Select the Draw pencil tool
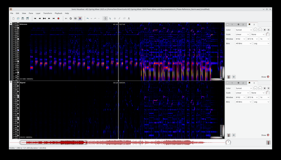This screenshot has width=281, height=160. tap(120, 19)
